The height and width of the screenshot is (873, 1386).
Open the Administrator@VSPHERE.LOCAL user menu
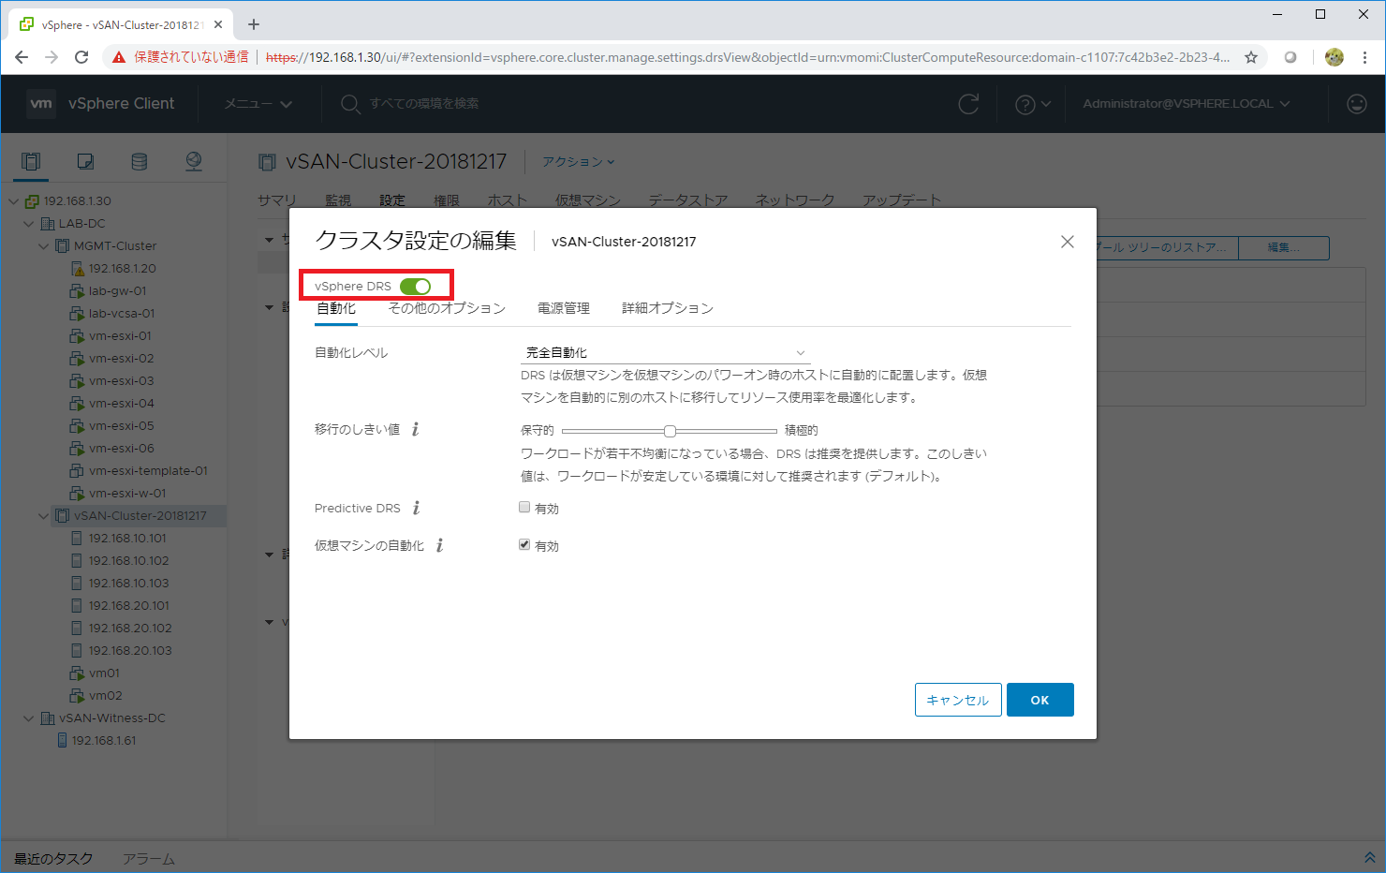1187,104
